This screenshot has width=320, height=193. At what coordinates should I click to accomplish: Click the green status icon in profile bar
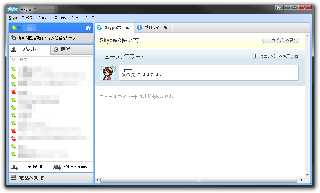(x=14, y=27)
